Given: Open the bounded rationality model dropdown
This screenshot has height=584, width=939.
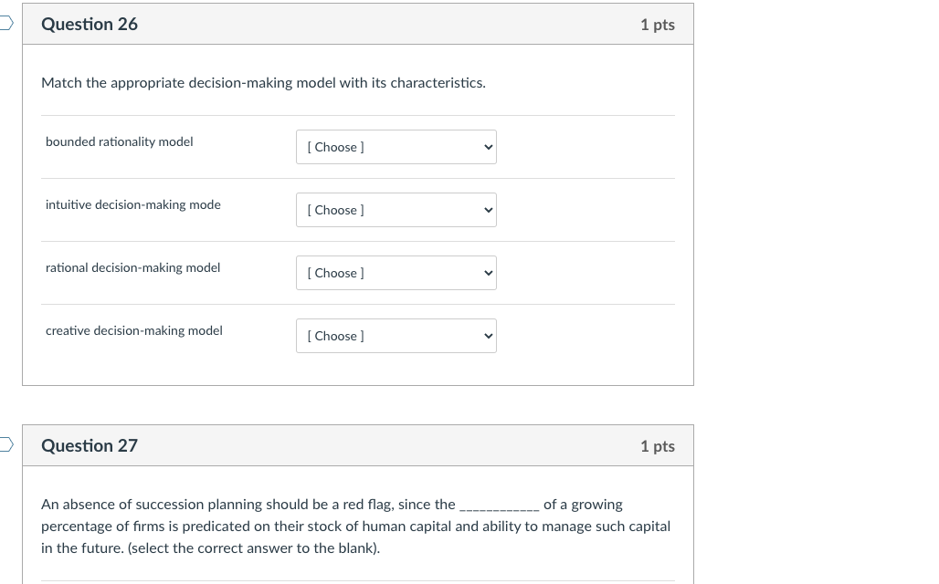Looking at the screenshot, I should click(396, 147).
